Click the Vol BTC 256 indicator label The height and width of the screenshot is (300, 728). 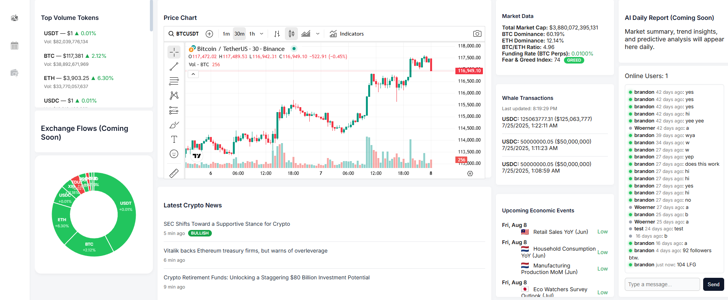204,65
